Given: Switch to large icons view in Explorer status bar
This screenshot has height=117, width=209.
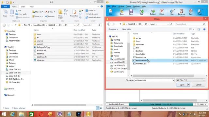Looking at the screenshot, I should pyautogui.click(x=101, y=108).
